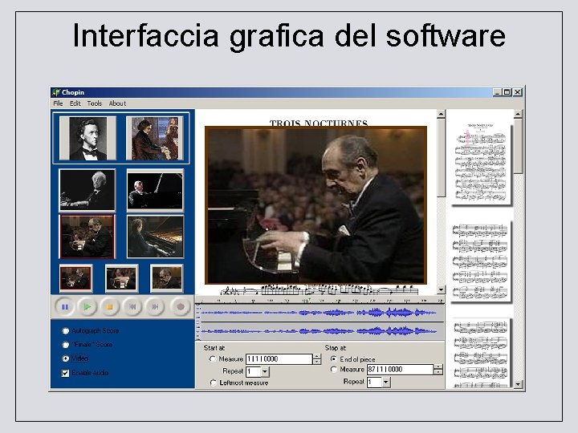Click the main video view scrollbar thumb

click(441, 158)
